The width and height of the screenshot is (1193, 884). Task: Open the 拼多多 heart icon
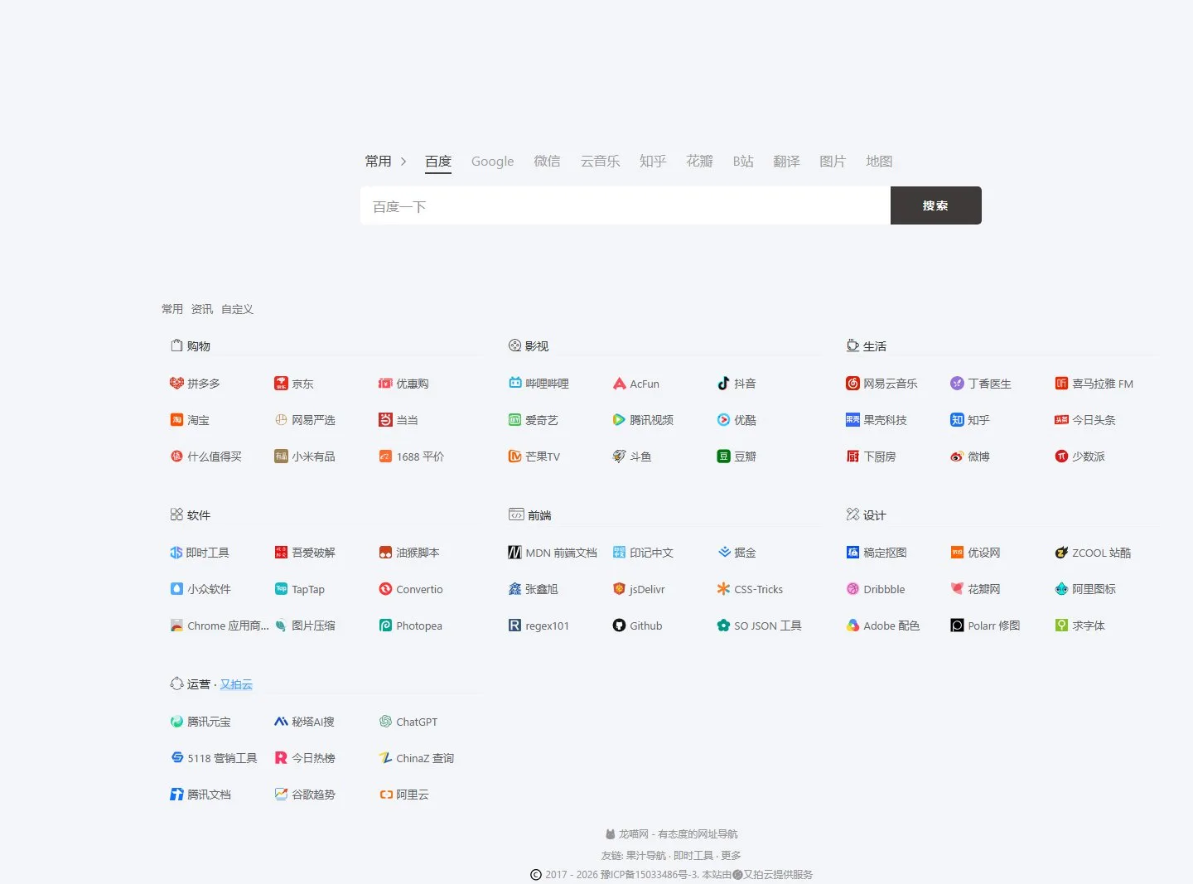[176, 383]
